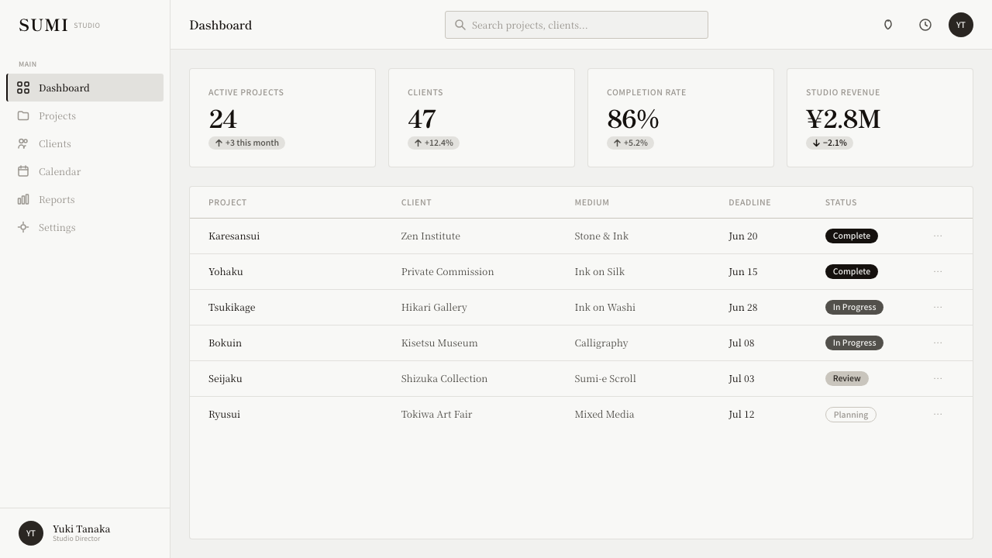Image resolution: width=992 pixels, height=558 pixels.
Task: Click the Seijaku project name
Action: tap(226, 378)
